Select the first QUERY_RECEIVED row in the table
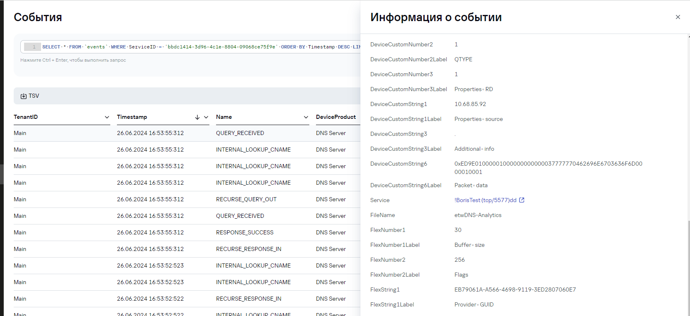Viewport: 690px width, 316px height. 187,133
